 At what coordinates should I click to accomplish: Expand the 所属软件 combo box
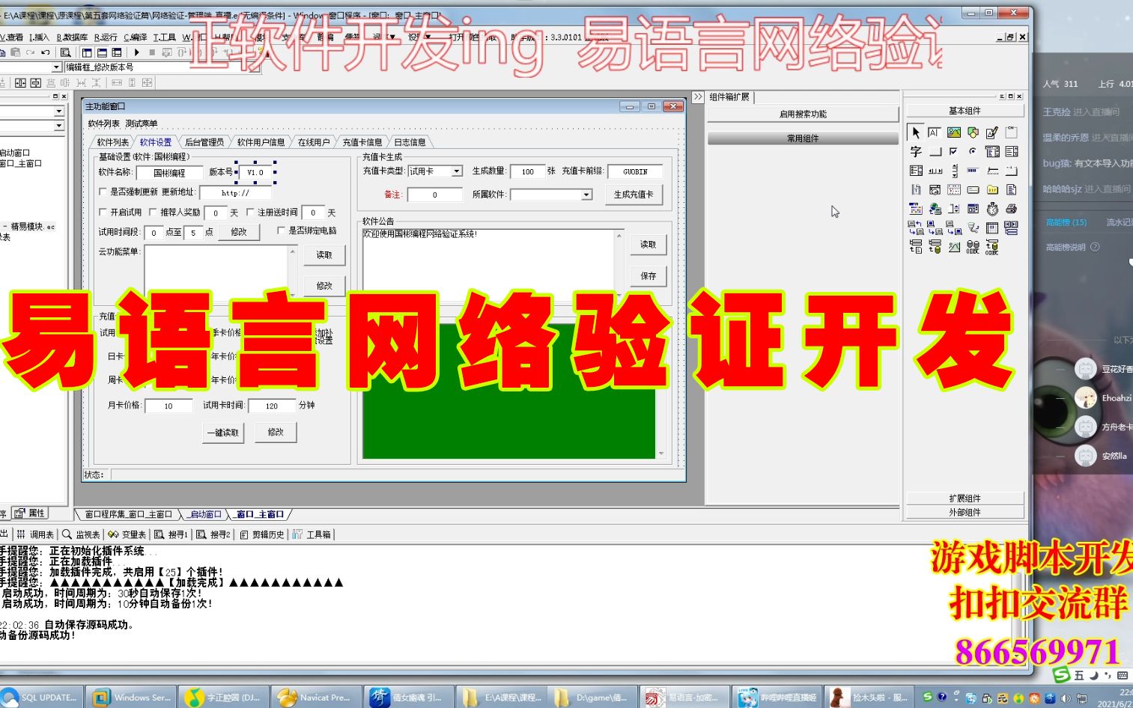[x=585, y=195]
